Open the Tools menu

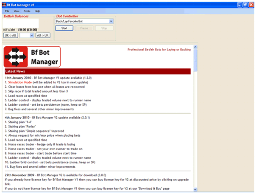click(x=27, y=11)
